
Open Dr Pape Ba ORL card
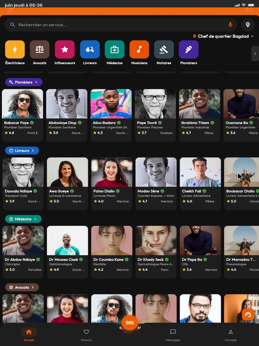[x=200, y=252]
